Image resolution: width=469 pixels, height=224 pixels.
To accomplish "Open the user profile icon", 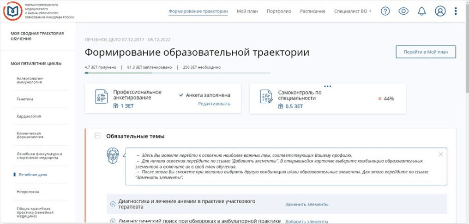I will (440, 12).
